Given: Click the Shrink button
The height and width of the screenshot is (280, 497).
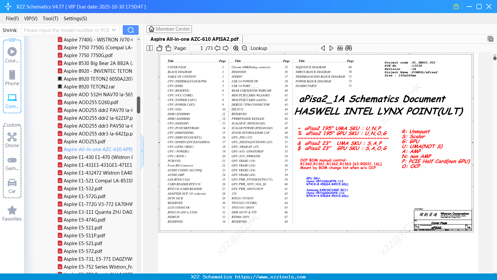Looking at the screenshot, I should click(x=10, y=30).
